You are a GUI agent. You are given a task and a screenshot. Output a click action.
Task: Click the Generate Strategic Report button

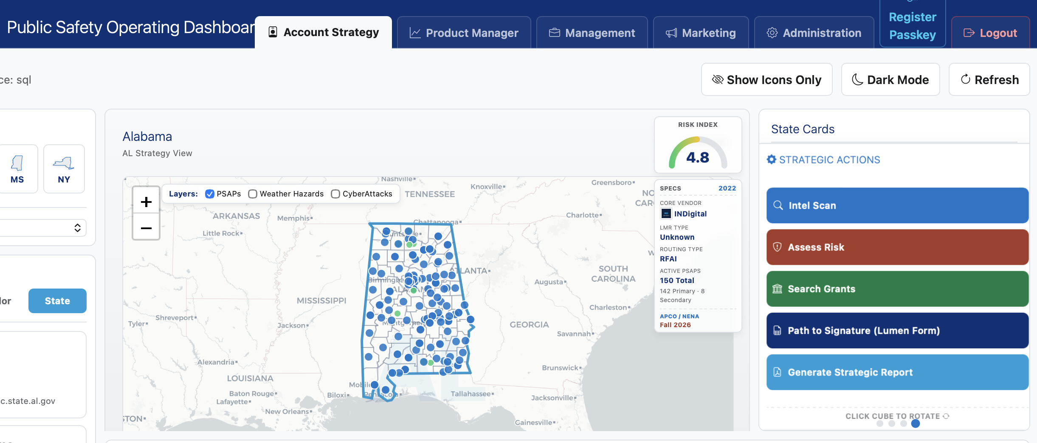point(897,372)
